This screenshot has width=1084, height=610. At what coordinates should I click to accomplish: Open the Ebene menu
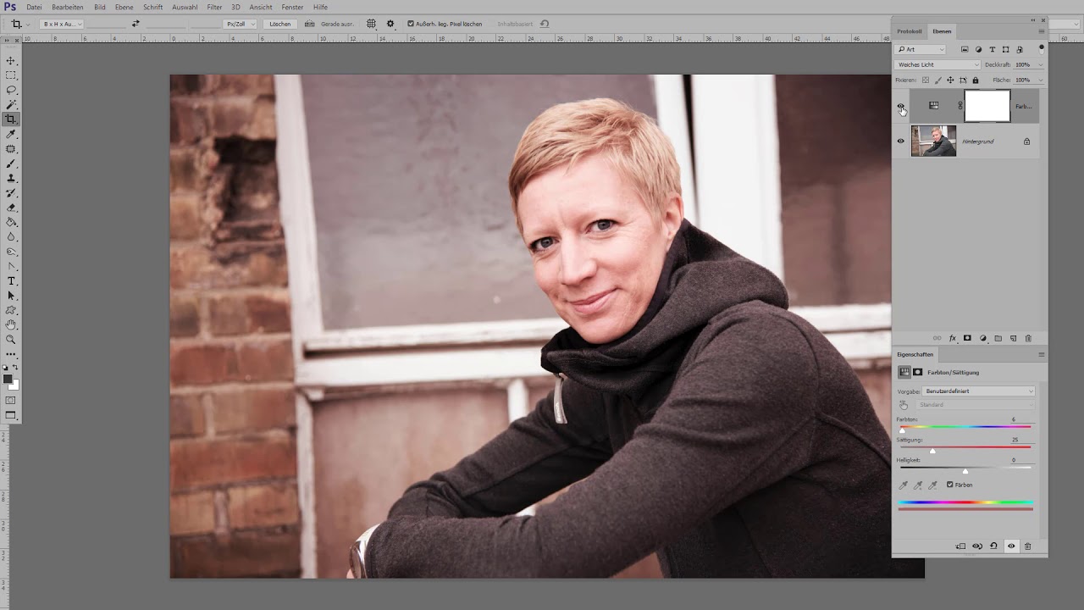coord(124,7)
